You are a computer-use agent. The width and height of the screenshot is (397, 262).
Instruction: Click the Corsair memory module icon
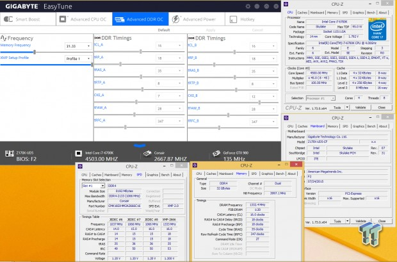[147, 153]
